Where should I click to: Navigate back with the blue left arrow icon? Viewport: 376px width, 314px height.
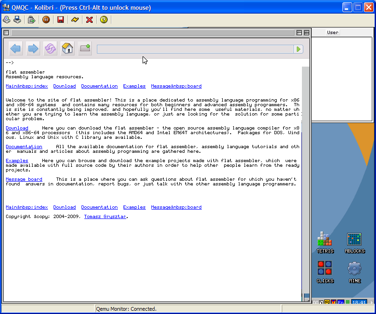(15, 48)
